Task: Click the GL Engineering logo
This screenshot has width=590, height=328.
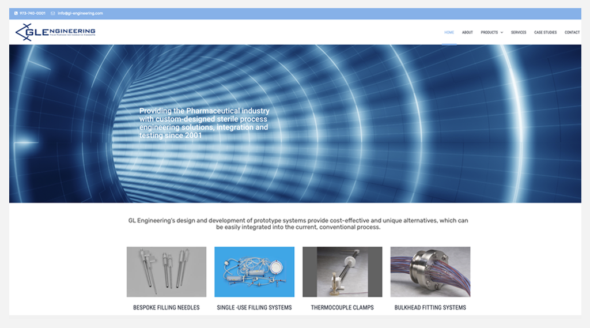Action: (x=55, y=32)
